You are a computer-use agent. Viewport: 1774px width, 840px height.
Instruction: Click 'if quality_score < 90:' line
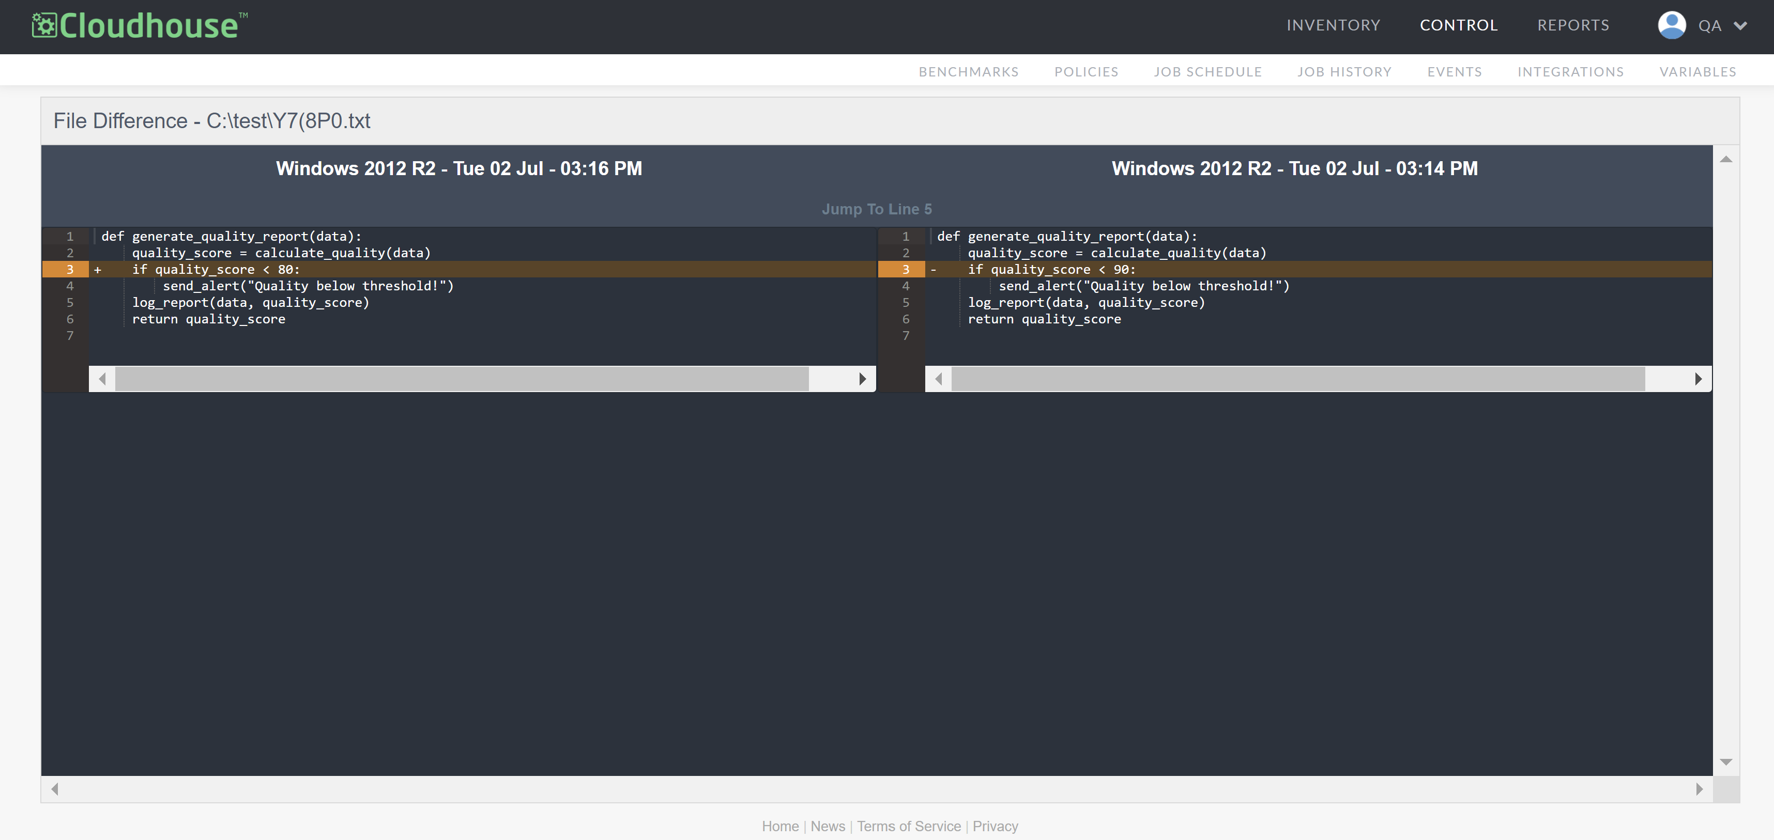[1051, 269]
